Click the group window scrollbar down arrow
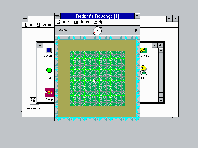198x148 pixels. coord(161,100)
